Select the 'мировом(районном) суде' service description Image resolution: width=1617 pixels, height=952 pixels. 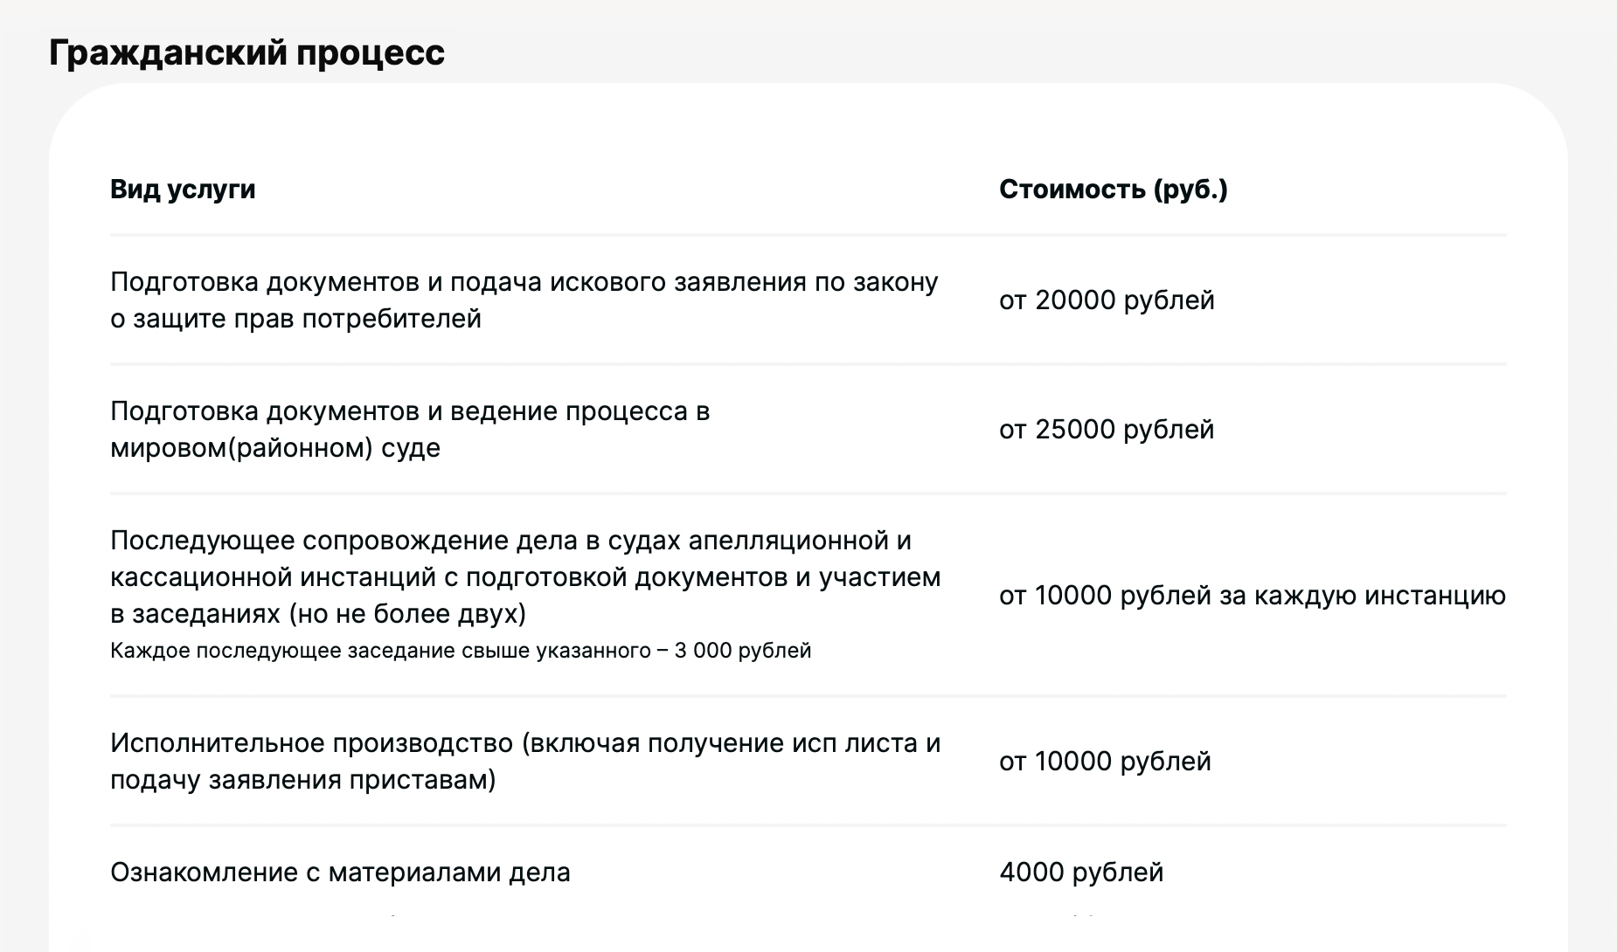410,430
